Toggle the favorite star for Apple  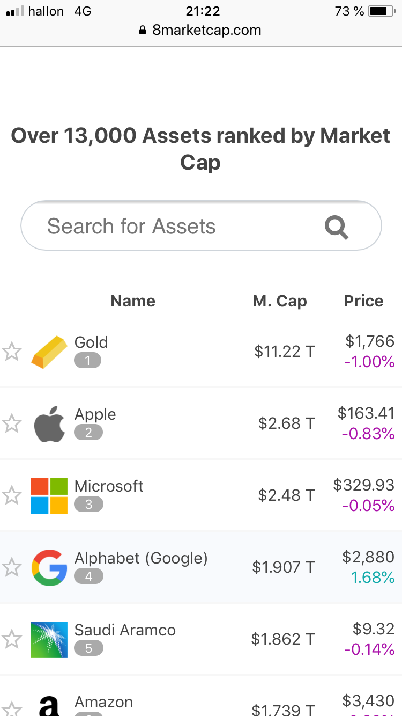pos(11,424)
